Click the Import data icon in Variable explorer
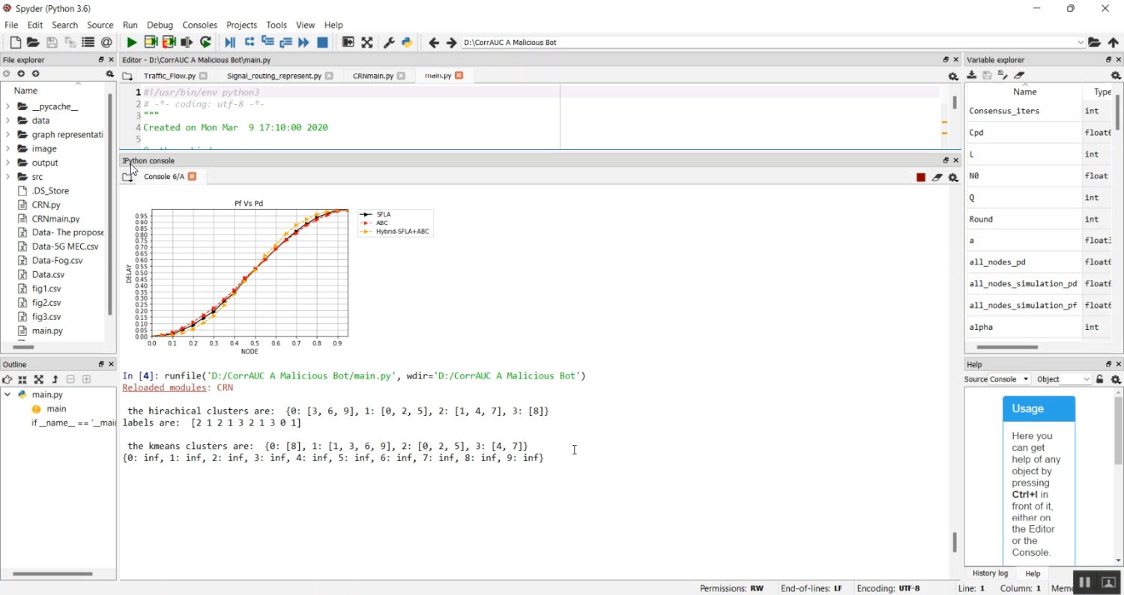Viewport: 1124px width, 595px height. [972, 75]
